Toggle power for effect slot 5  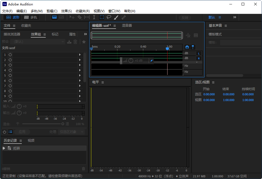tap(10, 75)
